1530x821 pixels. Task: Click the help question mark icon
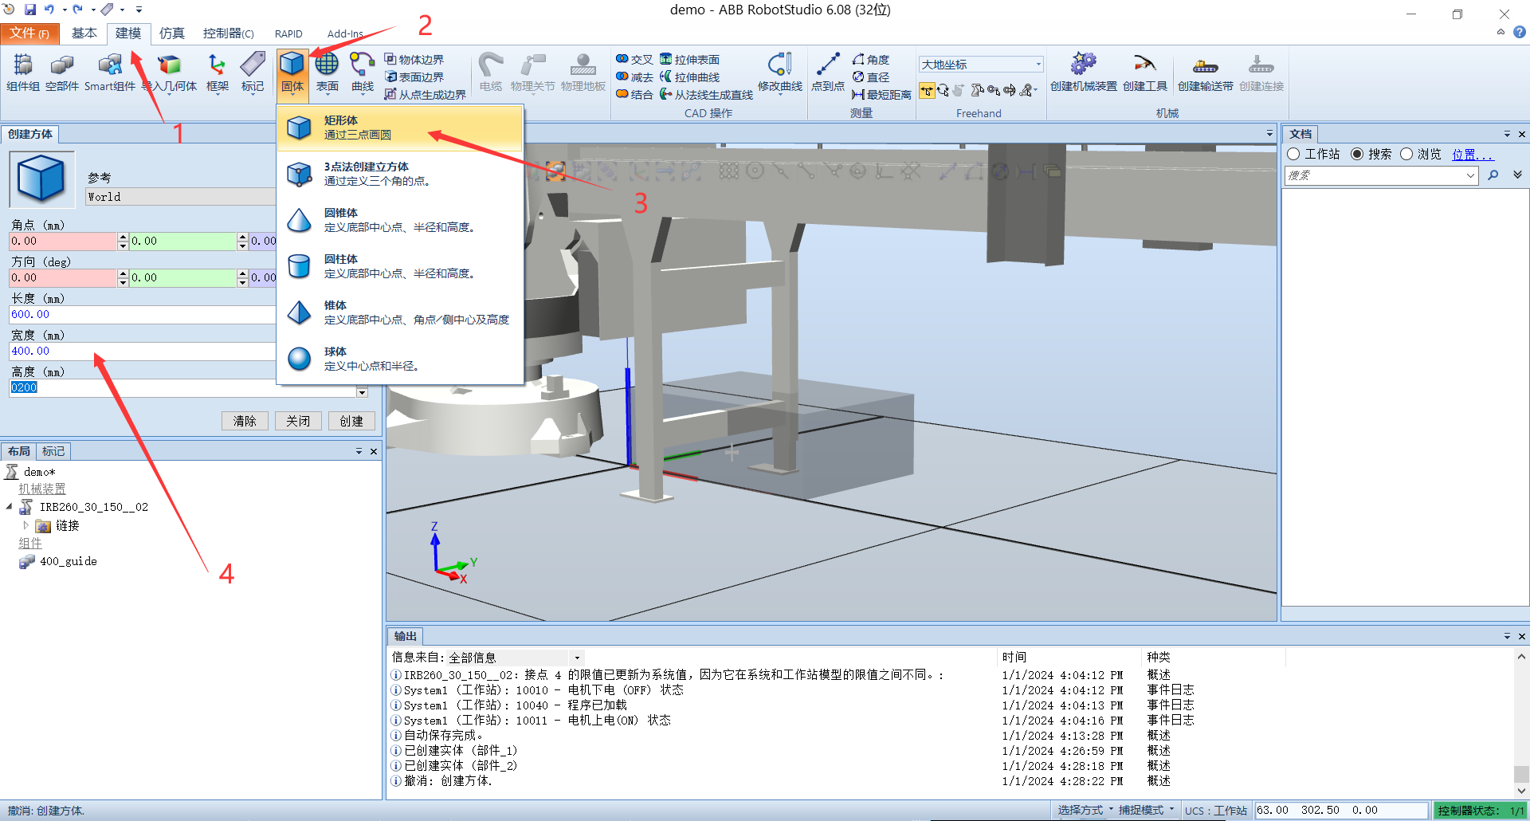[1520, 33]
